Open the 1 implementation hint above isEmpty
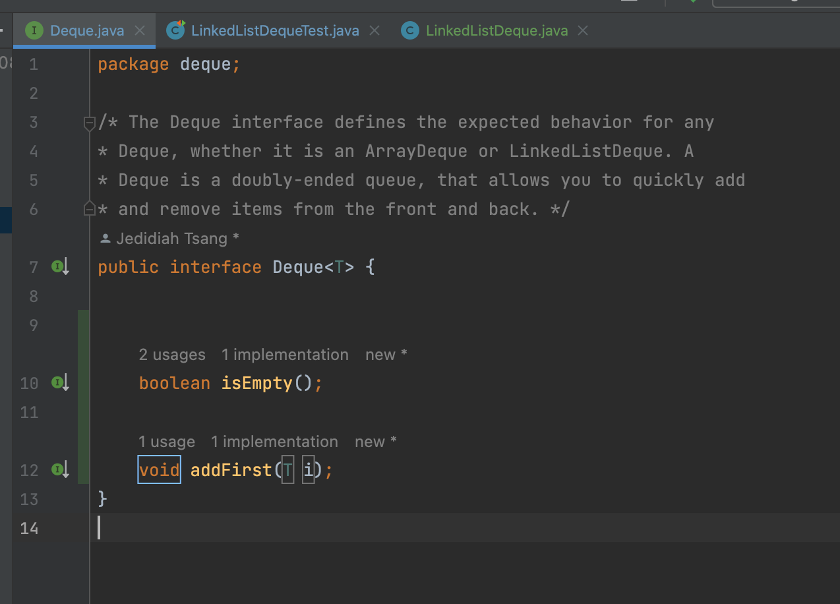 pos(285,355)
